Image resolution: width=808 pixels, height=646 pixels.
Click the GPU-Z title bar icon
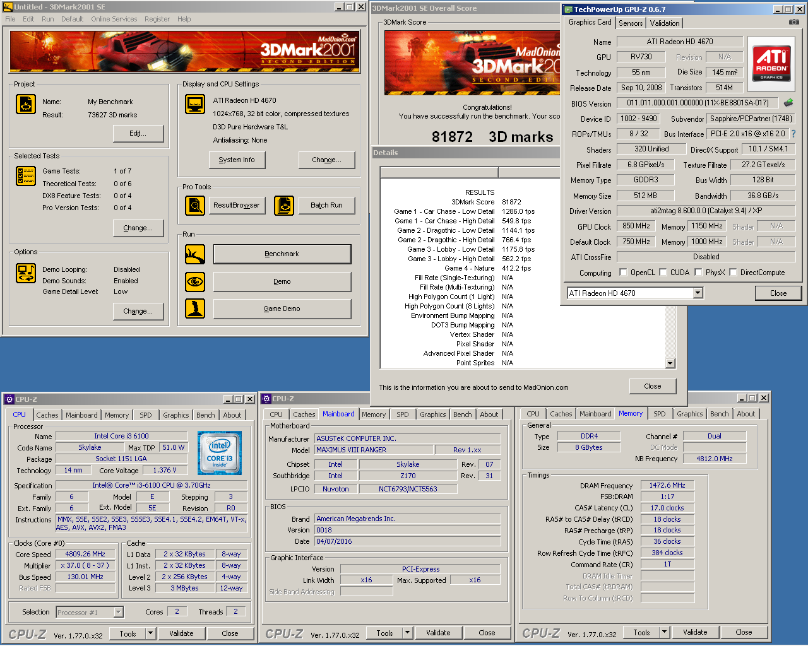tap(568, 9)
